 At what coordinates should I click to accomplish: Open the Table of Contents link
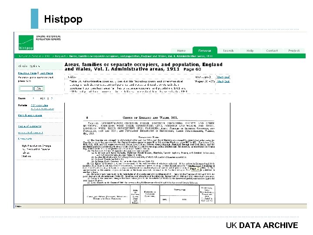point(30,126)
